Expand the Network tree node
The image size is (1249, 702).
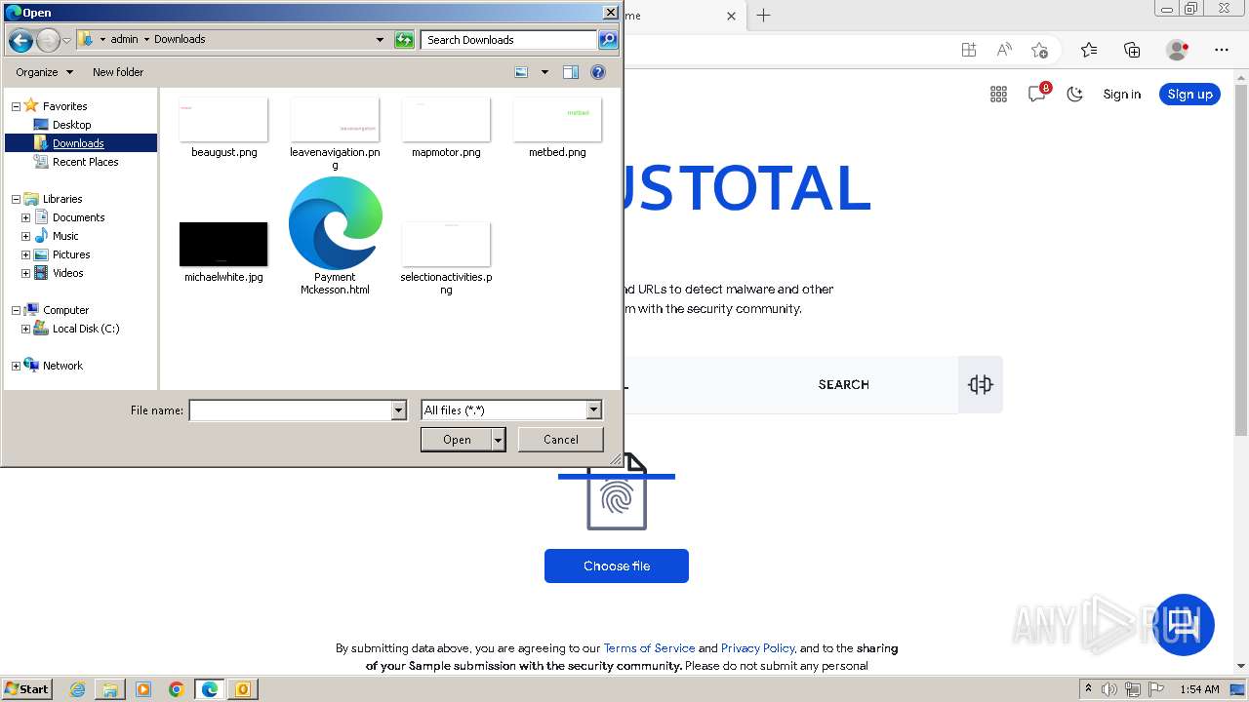pos(16,366)
